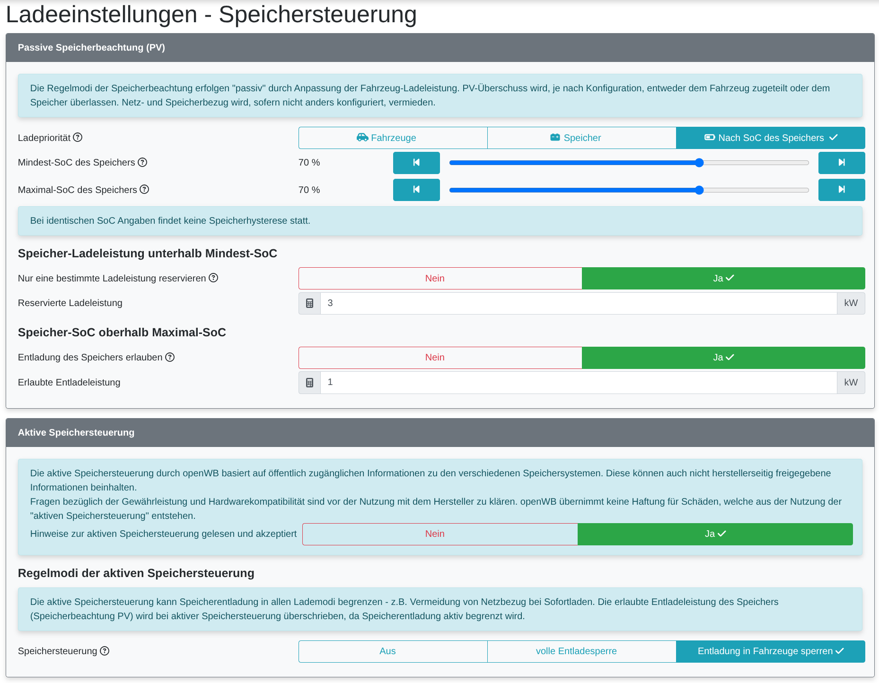
Task: Open the Maximal-SoC des Speichers help icon
Action: [x=145, y=190]
